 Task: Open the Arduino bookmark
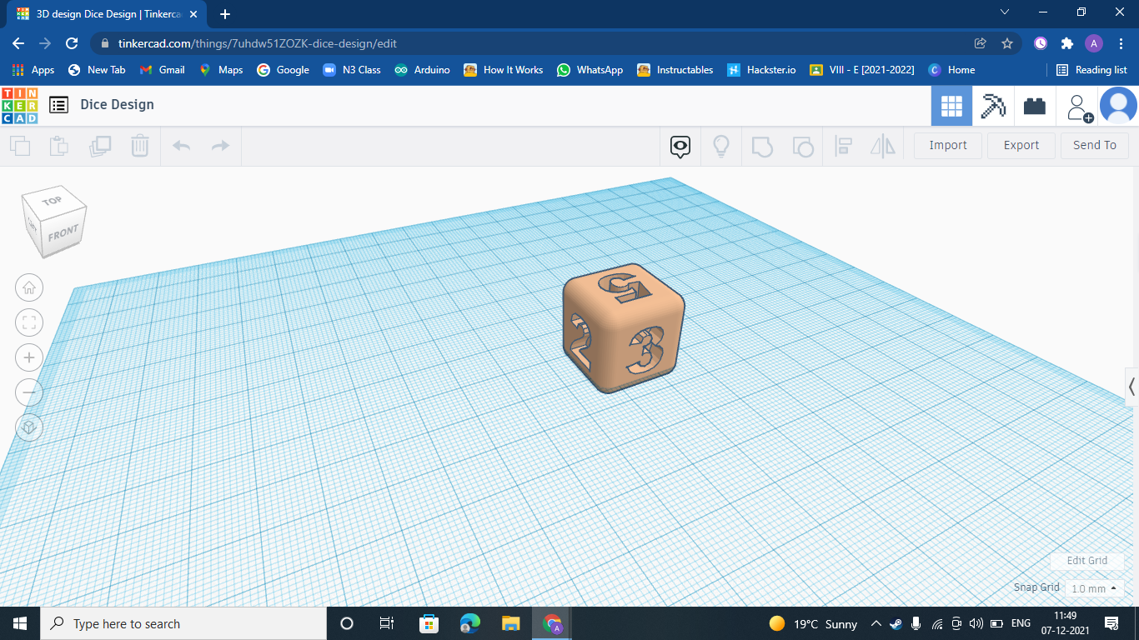click(x=423, y=70)
